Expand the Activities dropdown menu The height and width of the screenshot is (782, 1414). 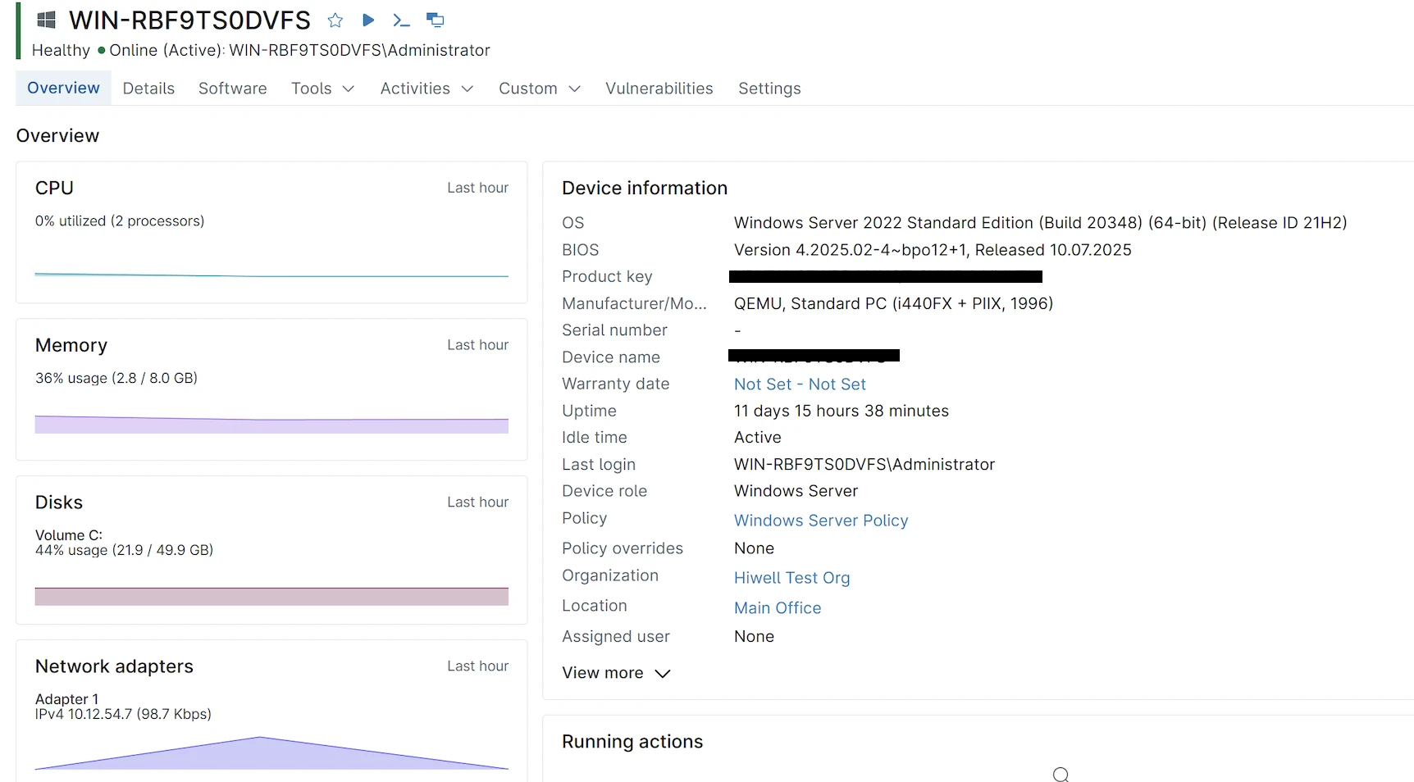[x=426, y=89]
